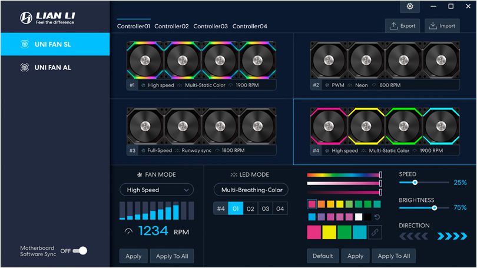The height and width of the screenshot is (268, 477).
Task: Click 'Runway sync' on group #3
Action: tap(197, 150)
